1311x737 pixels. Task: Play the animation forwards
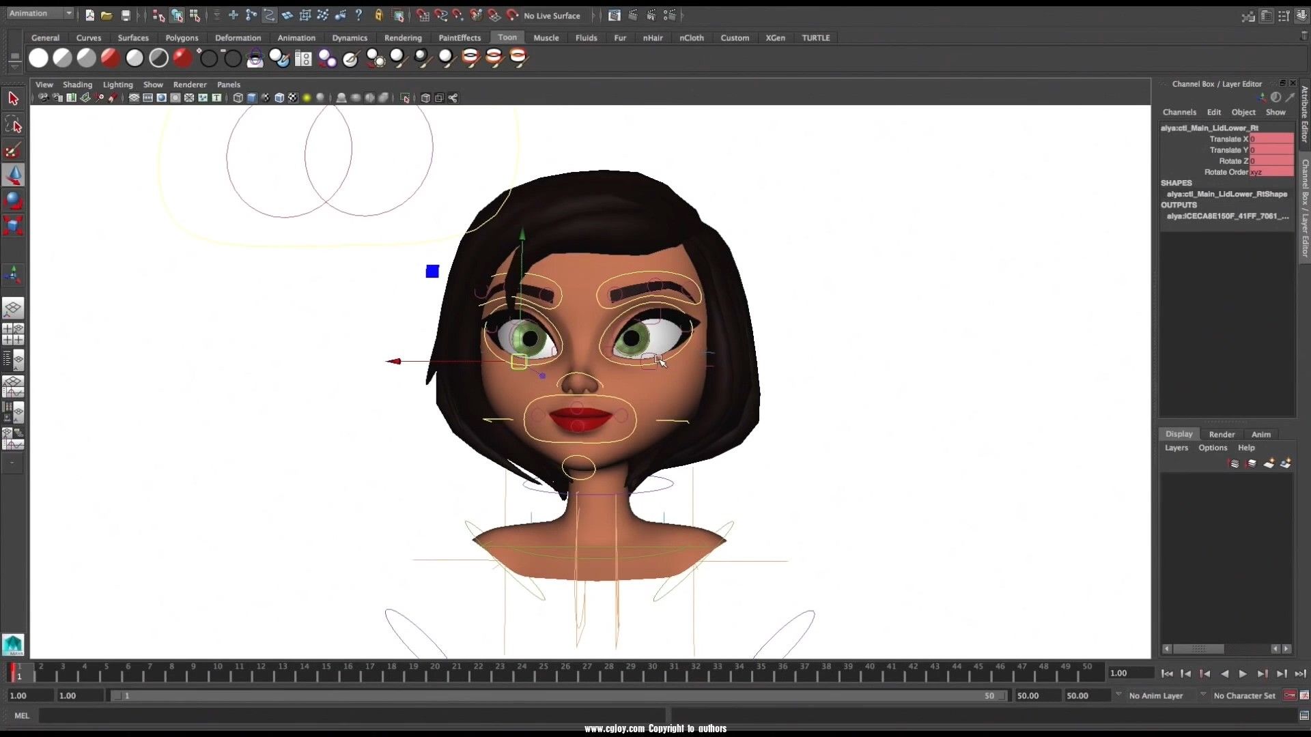[x=1243, y=674]
